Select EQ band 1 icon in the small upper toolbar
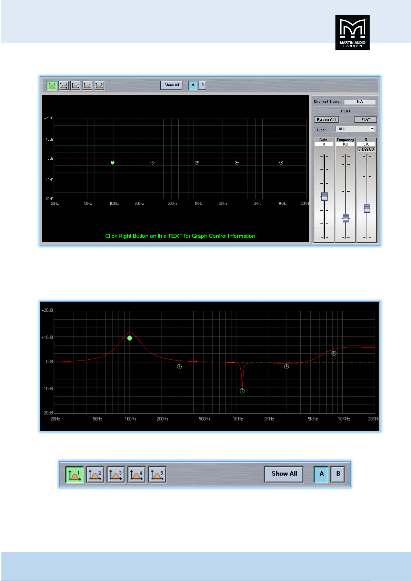 click(52, 85)
